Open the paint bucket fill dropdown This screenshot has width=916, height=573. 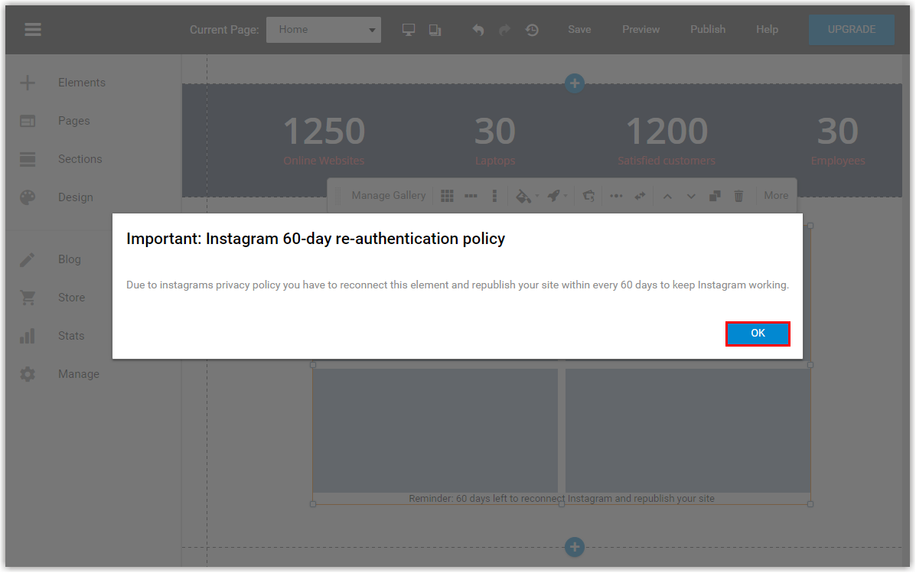click(526, 196)
